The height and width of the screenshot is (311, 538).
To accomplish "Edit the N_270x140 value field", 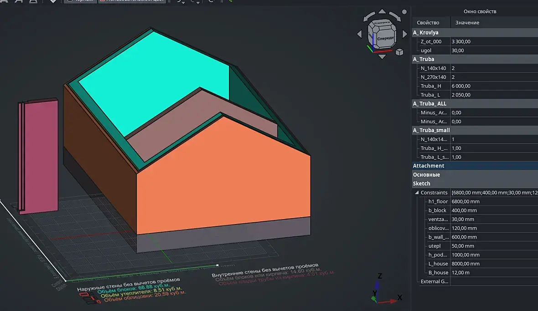I will [494, 77].
